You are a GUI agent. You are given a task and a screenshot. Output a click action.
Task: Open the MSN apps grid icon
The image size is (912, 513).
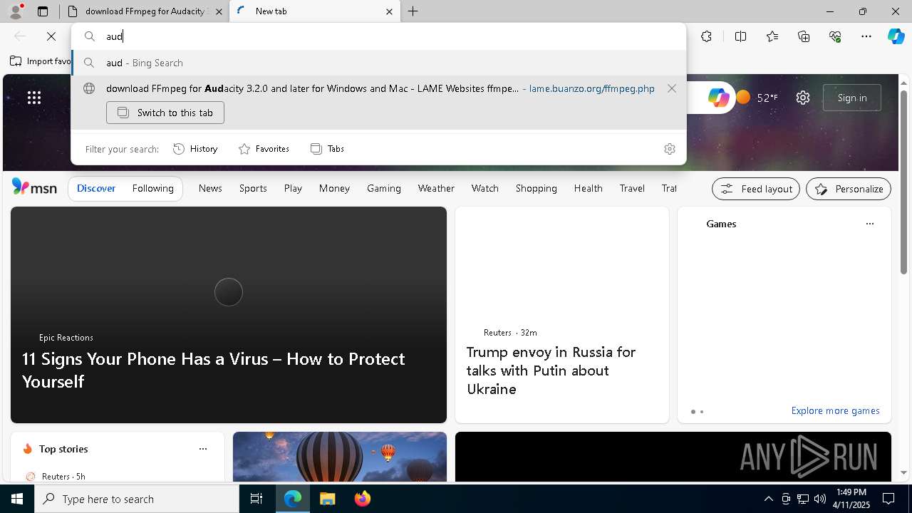tap(34, 98)
